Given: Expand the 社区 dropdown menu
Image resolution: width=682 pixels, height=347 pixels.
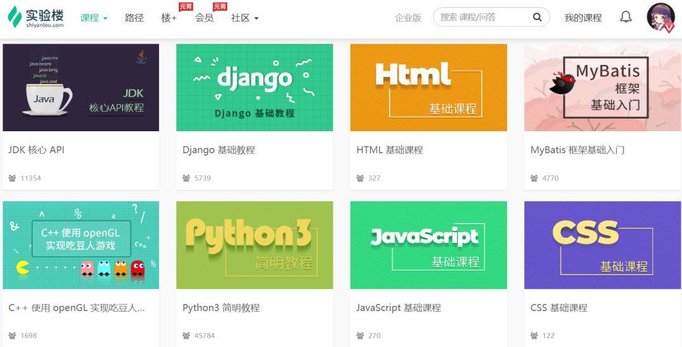Looking at the screenshot, I should pyautogui.click(x=245, y=18).
